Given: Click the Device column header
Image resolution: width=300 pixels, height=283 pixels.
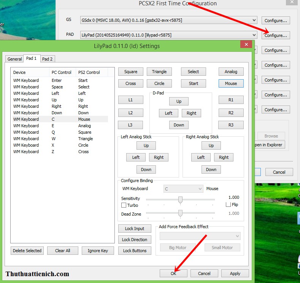Looking at the screenshot, I should tap(30, 72).
